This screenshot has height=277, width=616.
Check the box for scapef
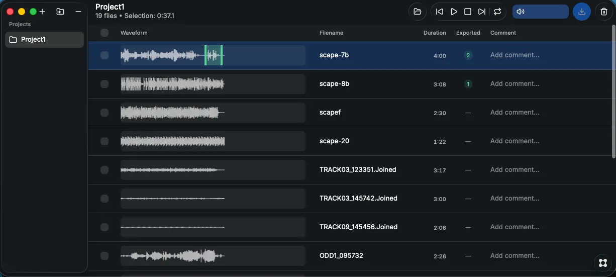tap(105, 113)
